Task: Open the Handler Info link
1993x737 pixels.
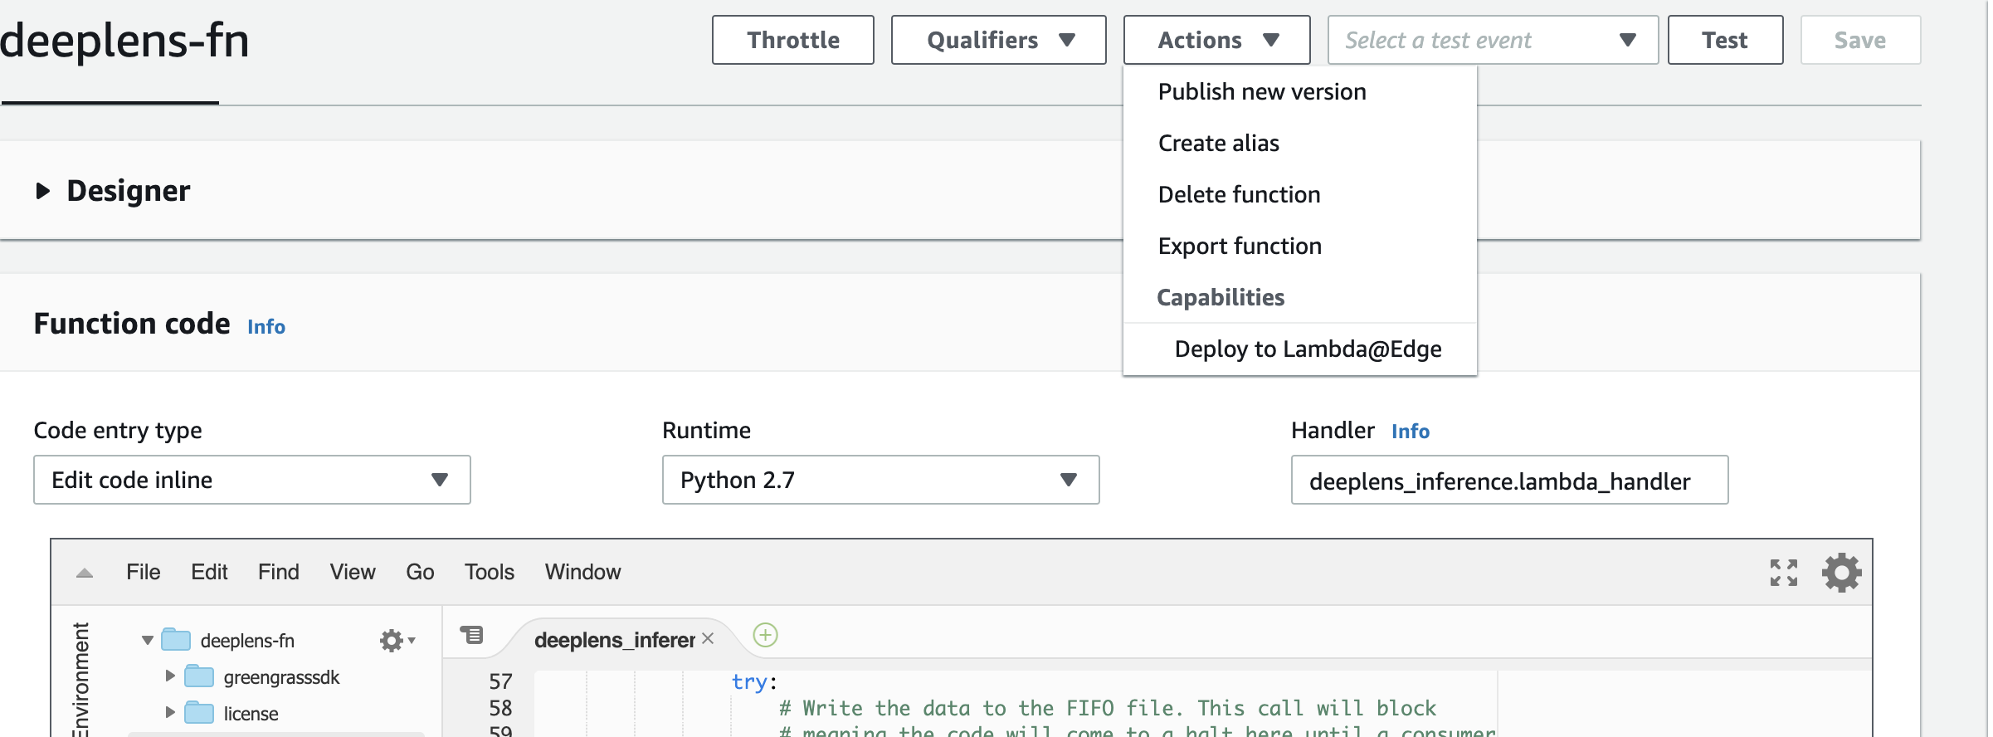Action: 1411,431
